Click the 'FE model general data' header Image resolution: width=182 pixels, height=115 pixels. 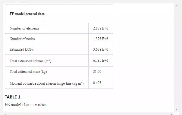click(x=27, y=14)
